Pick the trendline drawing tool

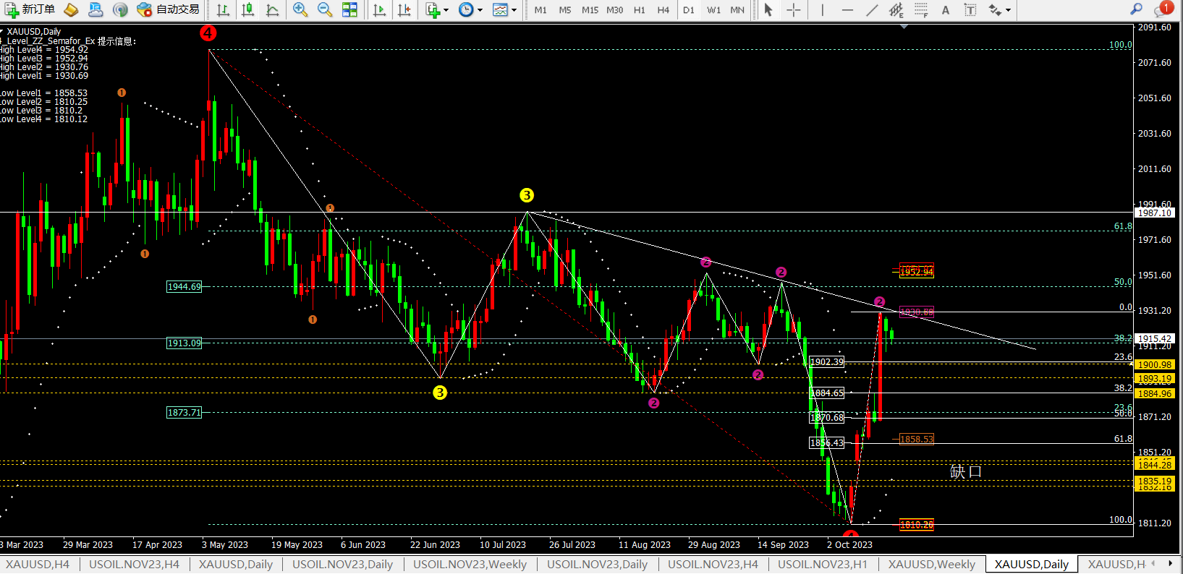[x=872, y=9]
